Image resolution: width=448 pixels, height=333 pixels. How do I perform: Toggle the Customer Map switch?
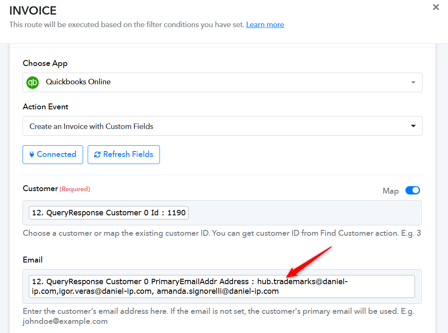click(x=413, y=191)
